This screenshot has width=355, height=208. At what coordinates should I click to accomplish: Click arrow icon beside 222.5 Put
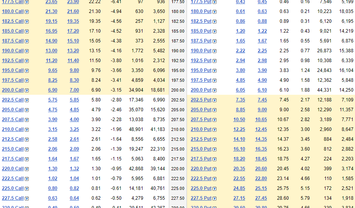click(214, 179)
